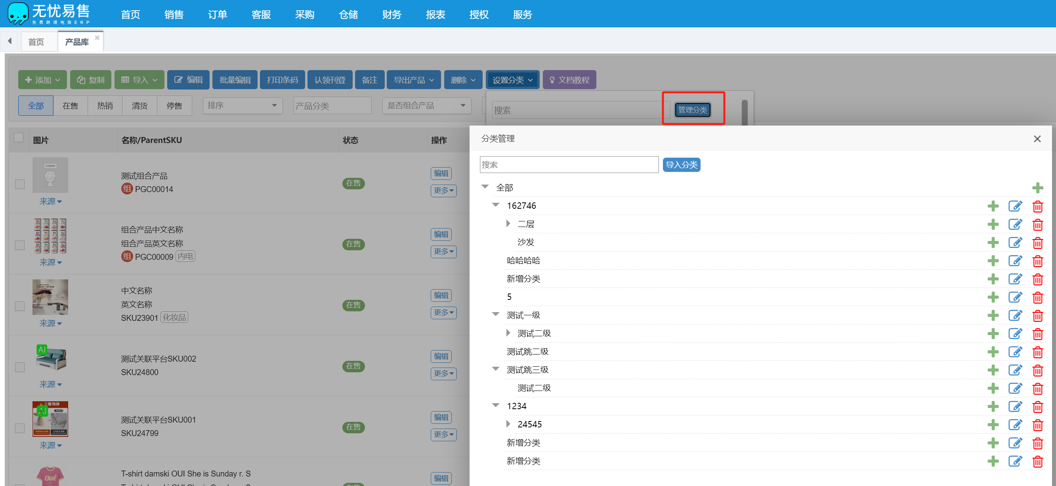Click the 无忧易售 octopus logo
Viewport: 1056px width, 486px height.
[18, 13]
